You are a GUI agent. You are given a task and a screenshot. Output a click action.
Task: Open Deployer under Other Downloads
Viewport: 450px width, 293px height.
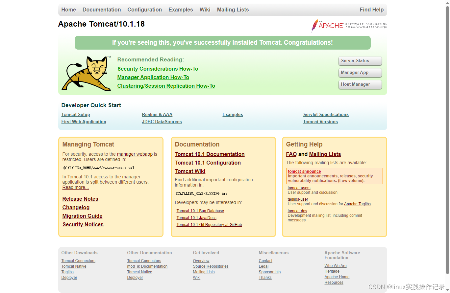click(69, 278)
